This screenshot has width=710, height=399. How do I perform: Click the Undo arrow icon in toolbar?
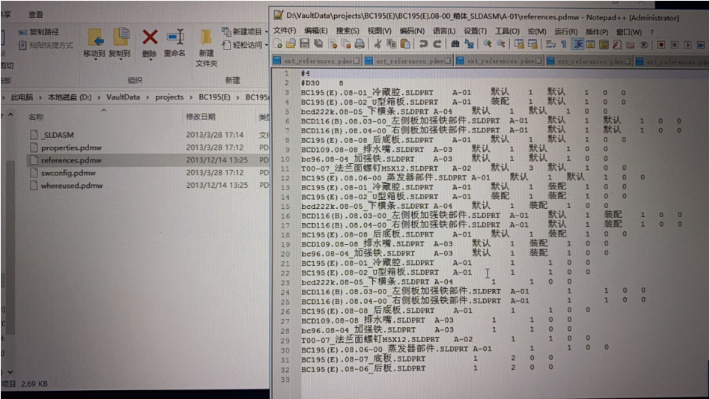coord(423,45)
